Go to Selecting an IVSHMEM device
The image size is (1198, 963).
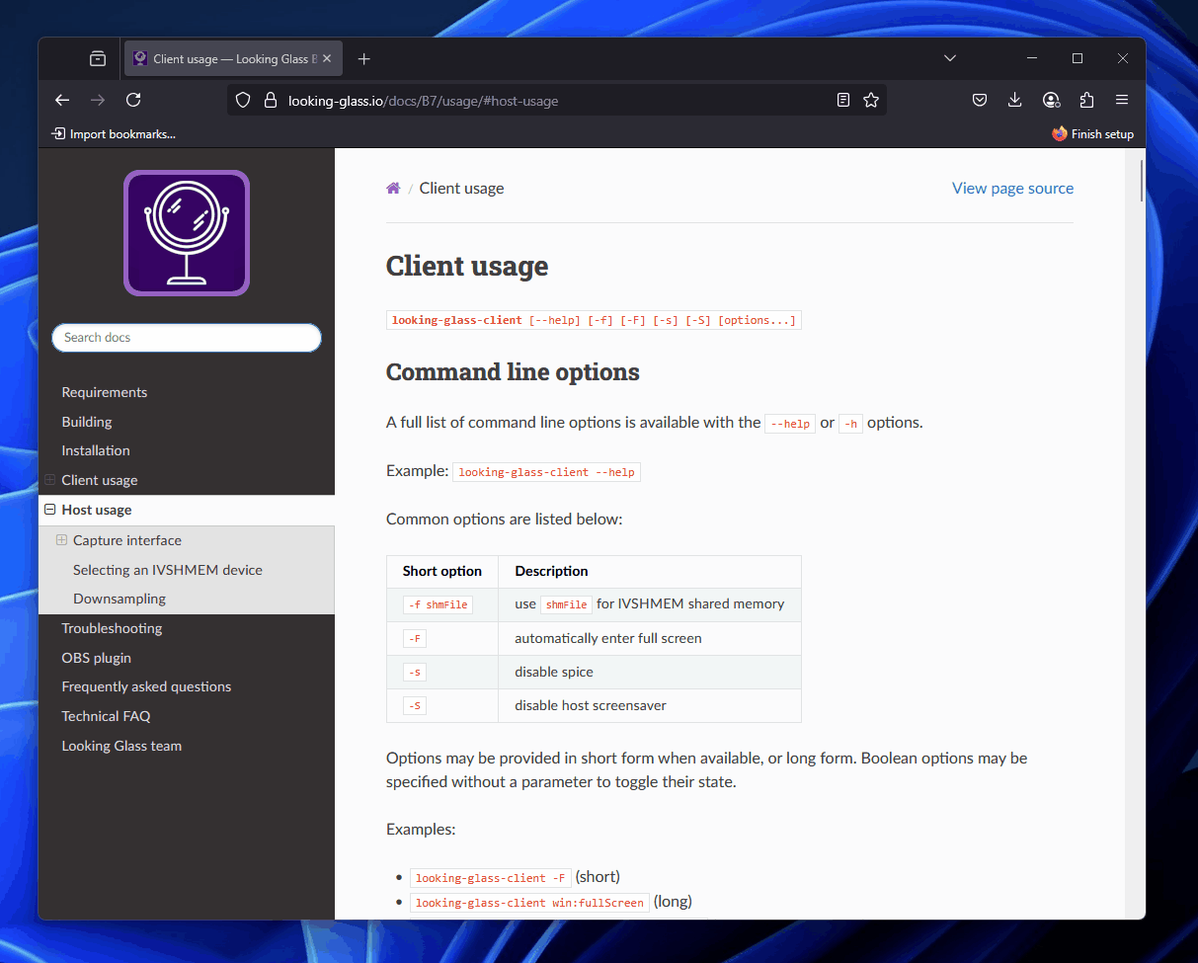tap(168, 570)
